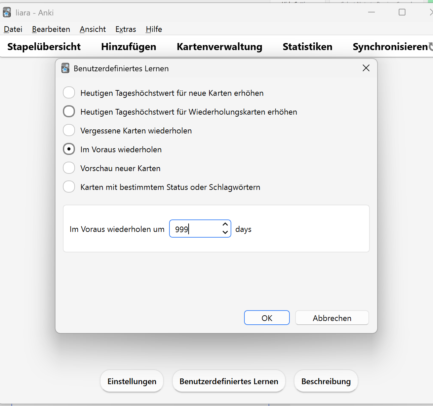Show the Statistiken view
This screenshot has height=406, width=433.
(x=308, y=47)
